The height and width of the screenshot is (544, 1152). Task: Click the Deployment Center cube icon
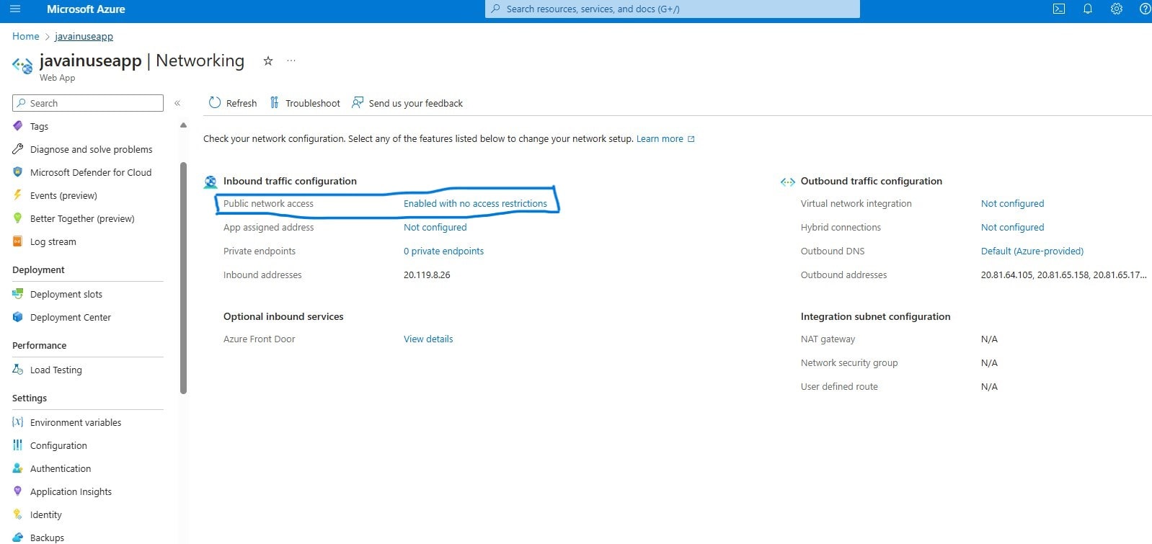coord(18,317)
